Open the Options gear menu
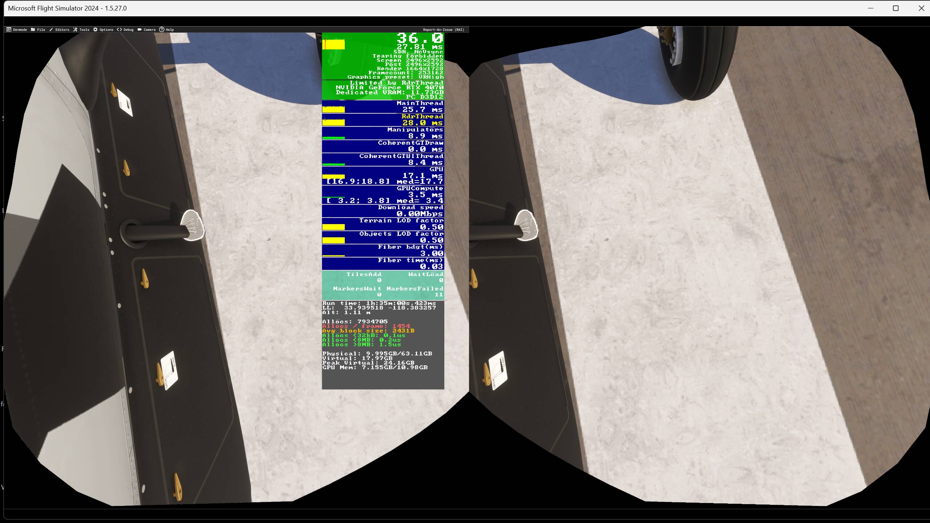930x523 pixels. (x=103, y=30)
